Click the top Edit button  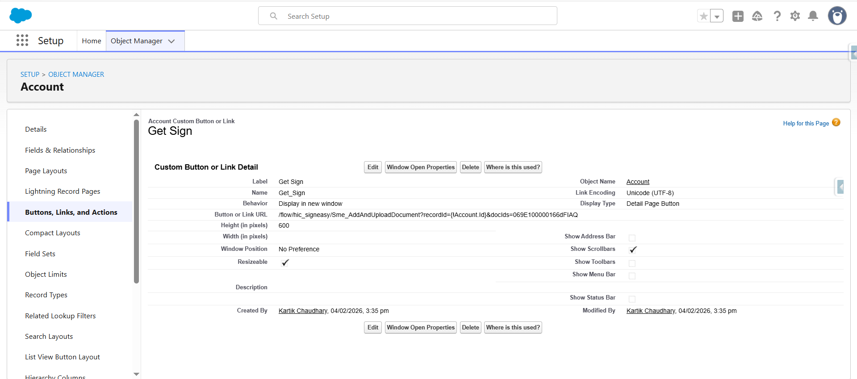tap(372, 167)
